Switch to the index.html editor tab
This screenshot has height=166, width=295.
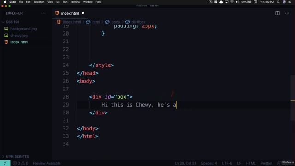click(70, 13)
